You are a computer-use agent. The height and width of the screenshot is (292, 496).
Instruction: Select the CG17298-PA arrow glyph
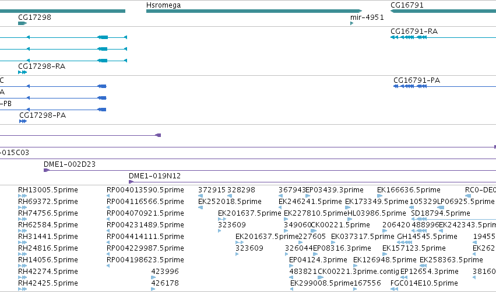(x=23, y=121)
